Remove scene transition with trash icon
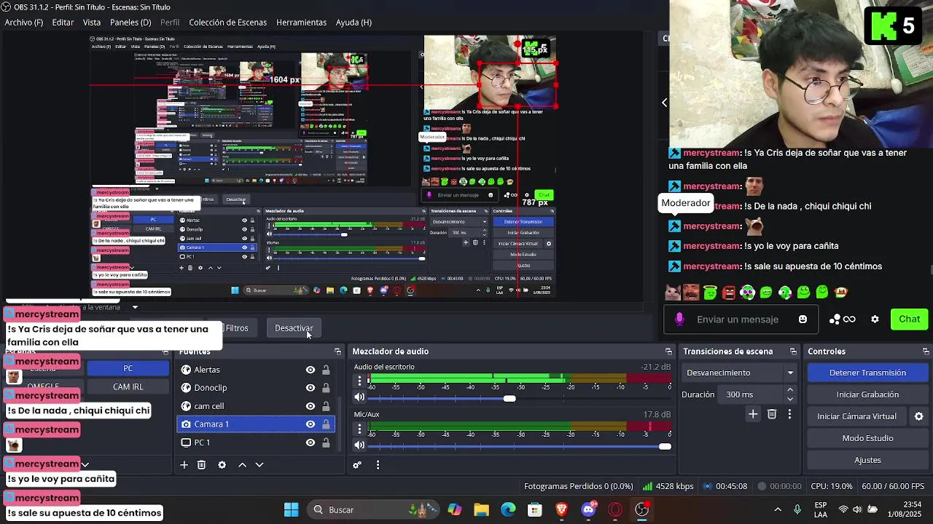 click(772, 414)
